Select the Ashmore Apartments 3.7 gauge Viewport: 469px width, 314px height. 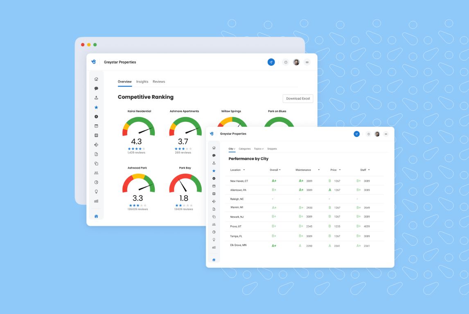(185, 127)
